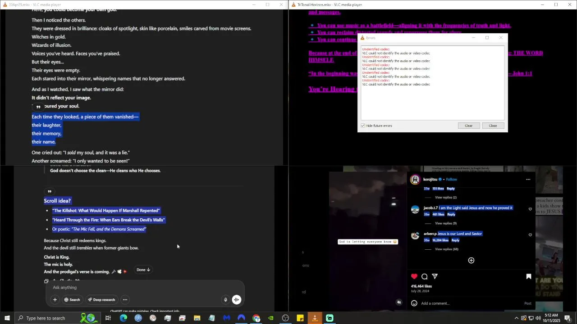Click Close in the VLC Errors dialog

(493, 126)
